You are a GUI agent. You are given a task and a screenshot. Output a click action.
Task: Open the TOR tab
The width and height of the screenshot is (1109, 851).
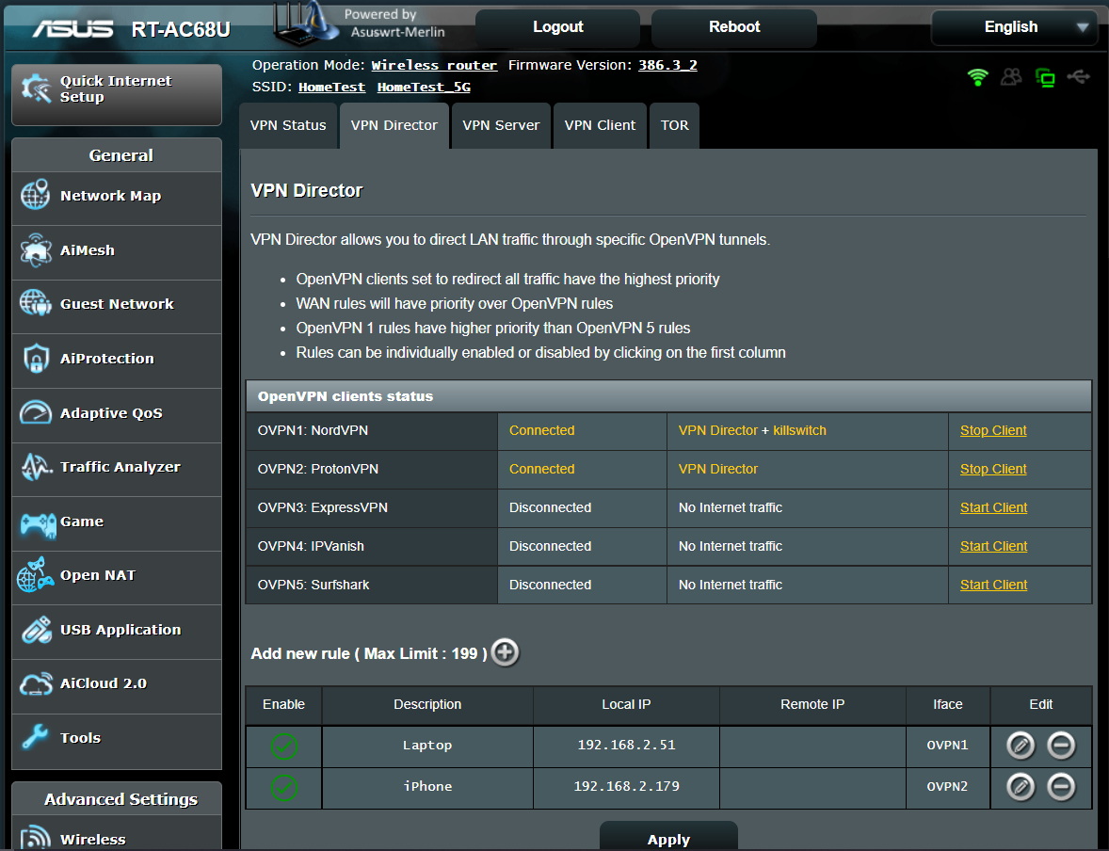point(674,125)
